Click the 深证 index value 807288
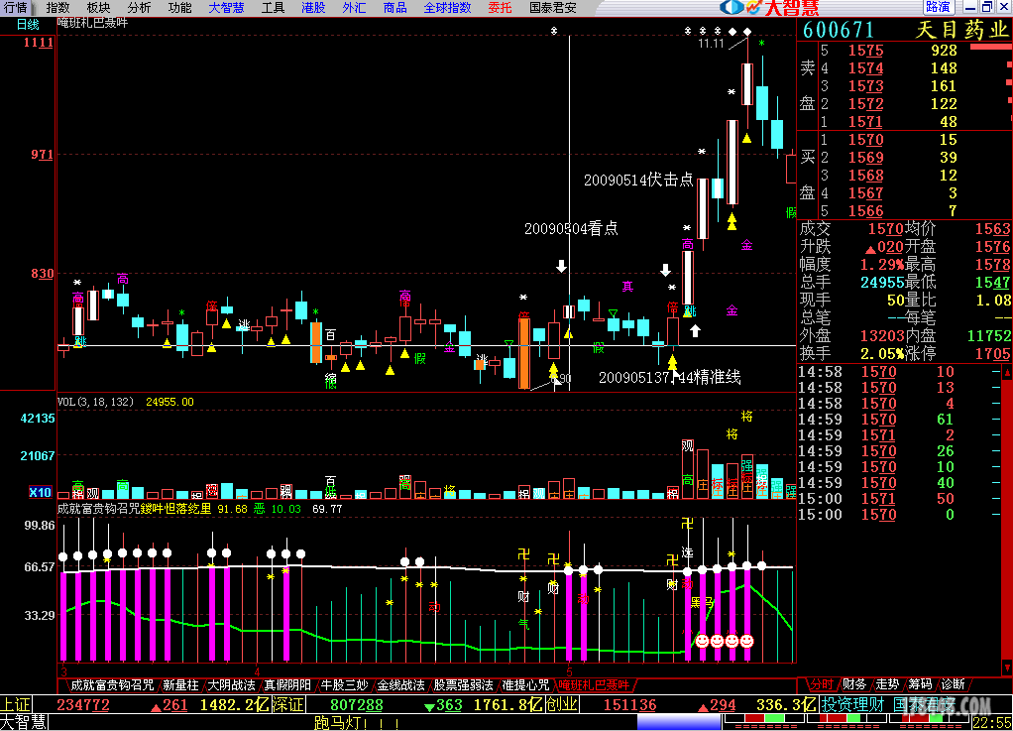The image size is (1013, 731). [x=357, y=704]
